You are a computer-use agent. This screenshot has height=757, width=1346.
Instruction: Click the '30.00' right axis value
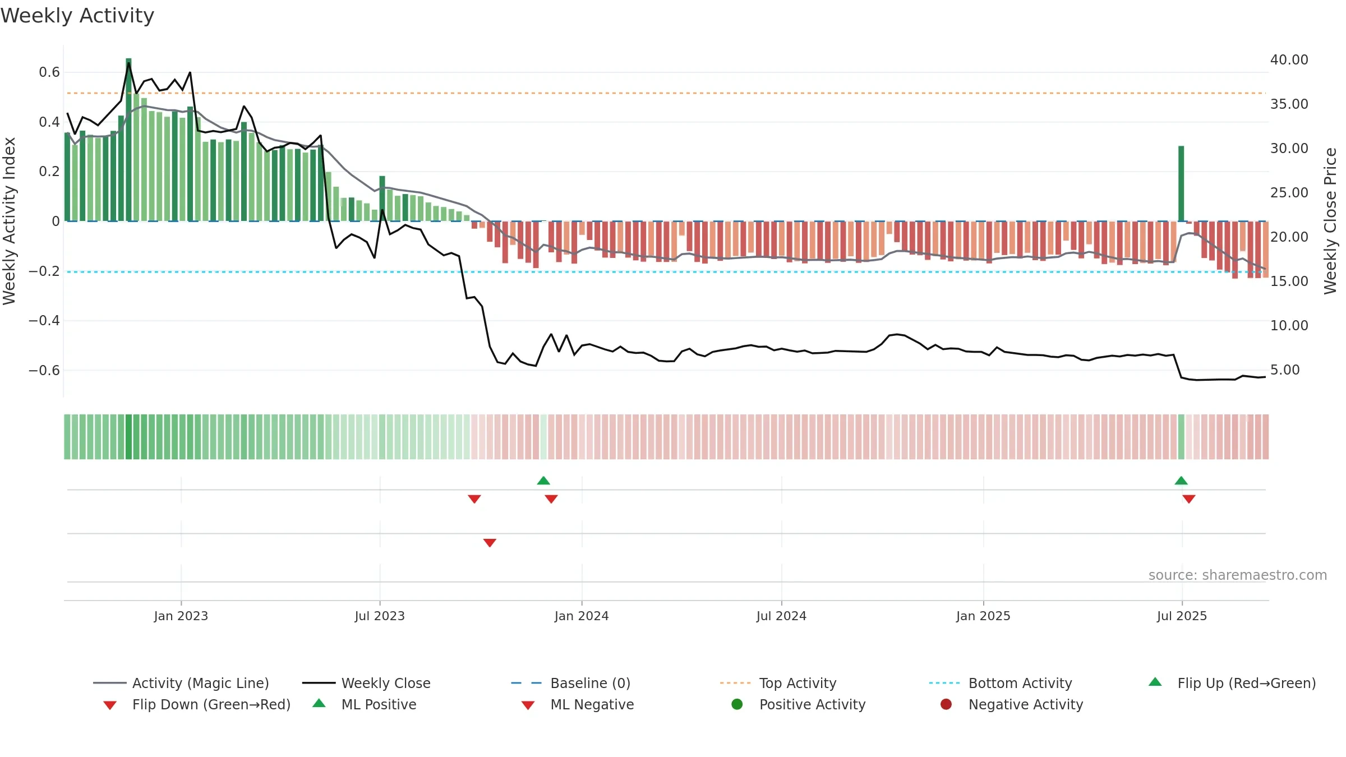pyautogui.click(x=1289, y=149)
